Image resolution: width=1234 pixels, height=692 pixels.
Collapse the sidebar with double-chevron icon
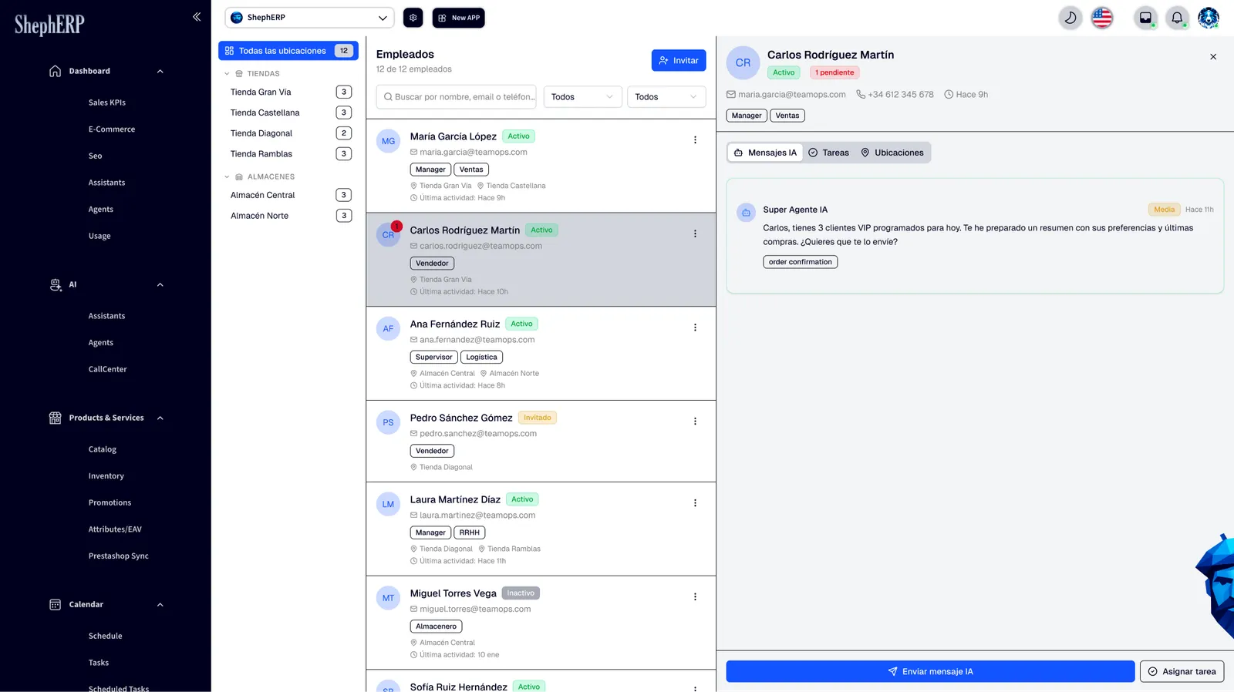pos(197,16)
